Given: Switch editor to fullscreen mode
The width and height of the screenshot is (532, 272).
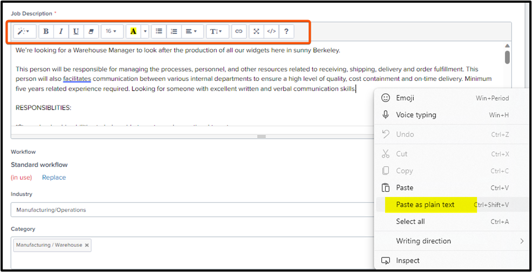Looking at the screenshot, I should coord(257,31).
